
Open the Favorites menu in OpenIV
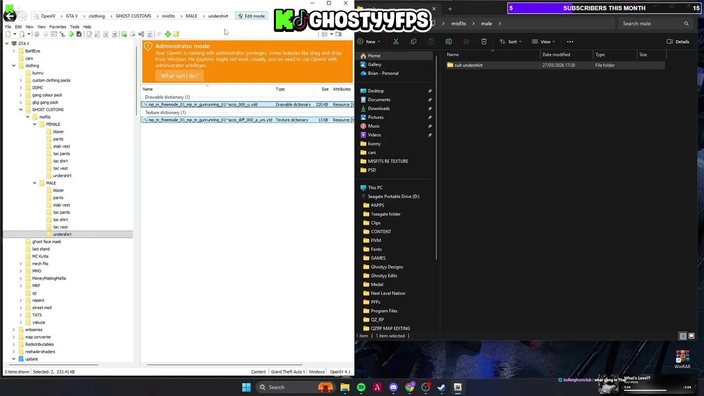58,26
